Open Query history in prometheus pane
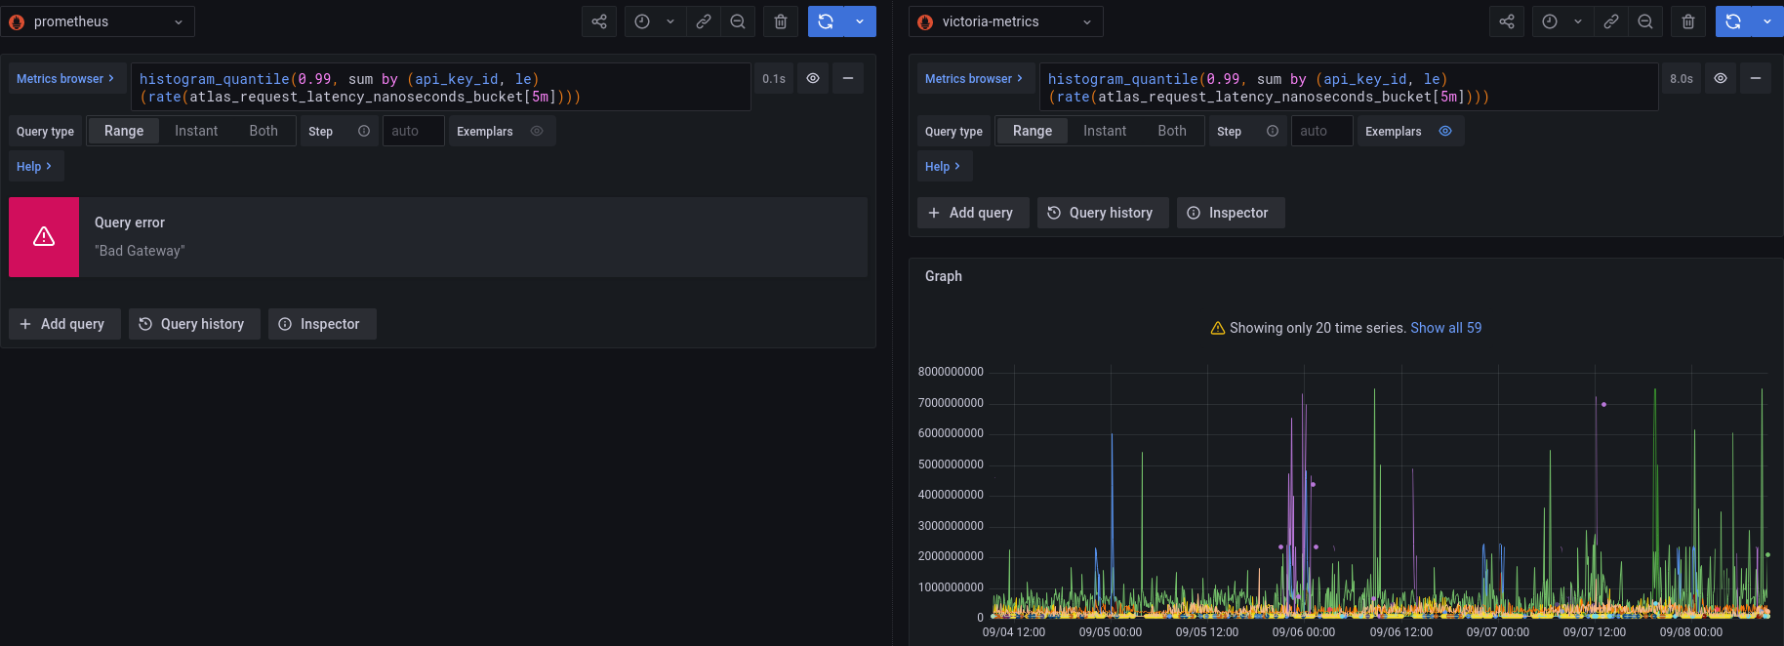 pyautogui.click(x=194, y=324)
